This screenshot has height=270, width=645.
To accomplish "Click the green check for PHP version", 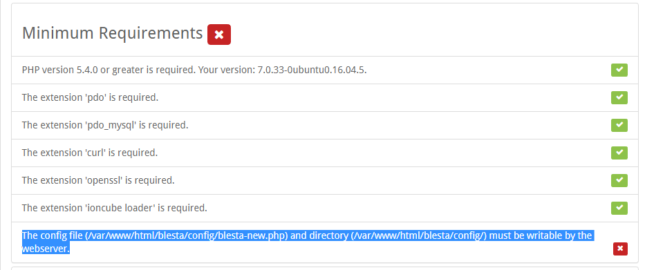I will [x=619, y=70].
